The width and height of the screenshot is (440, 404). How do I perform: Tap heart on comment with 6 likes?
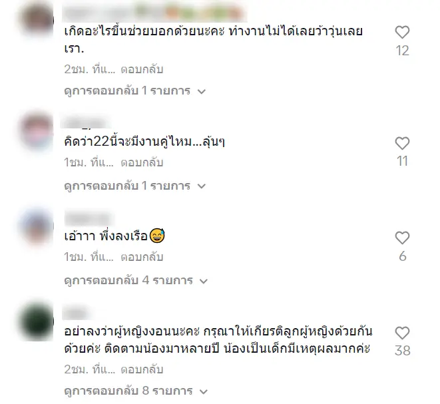(402, 238)
